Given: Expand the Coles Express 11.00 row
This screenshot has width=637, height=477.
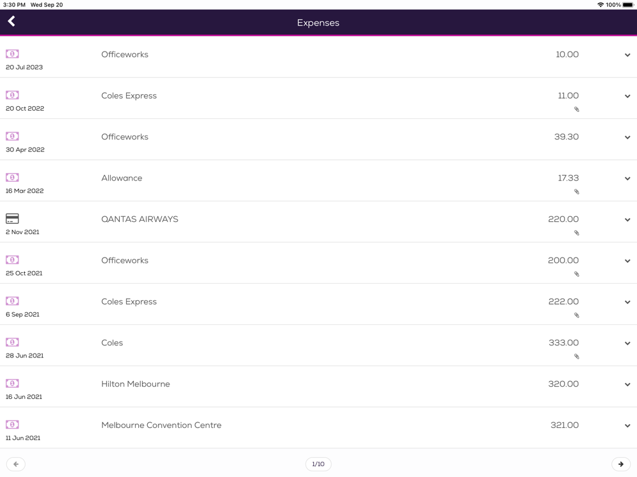Looking at the screenshot, I should [627, 96].
